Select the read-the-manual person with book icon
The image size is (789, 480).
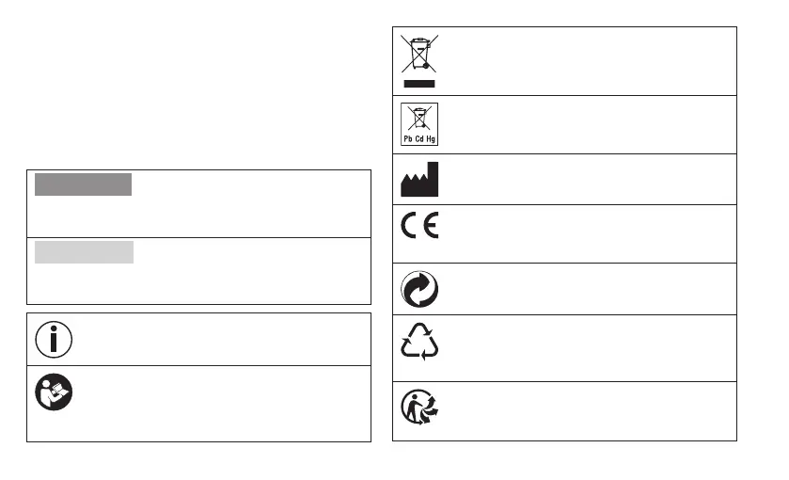pyautogui.click(x=54, y=392)
